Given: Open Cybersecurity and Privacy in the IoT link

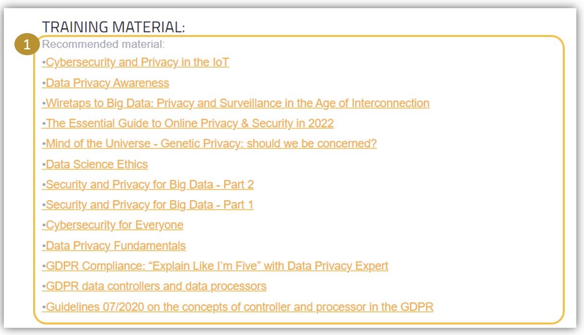Looking at the screenshot, I should 137,62.
